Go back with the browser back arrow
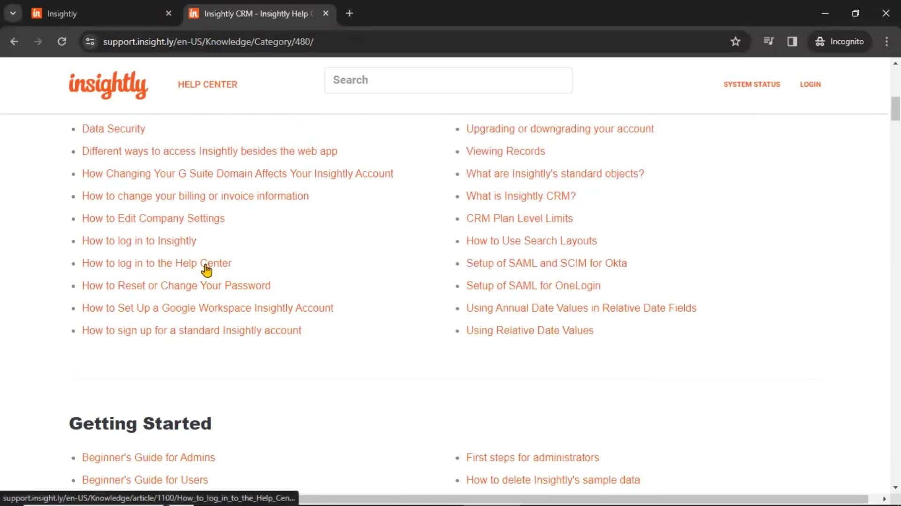This screenshot has width=901, height=506. click(x=14, y=42)
